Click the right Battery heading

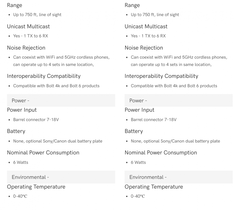coord(134,131)
